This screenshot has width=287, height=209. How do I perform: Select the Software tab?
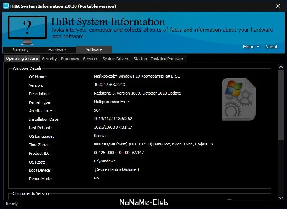click(94, 49)
